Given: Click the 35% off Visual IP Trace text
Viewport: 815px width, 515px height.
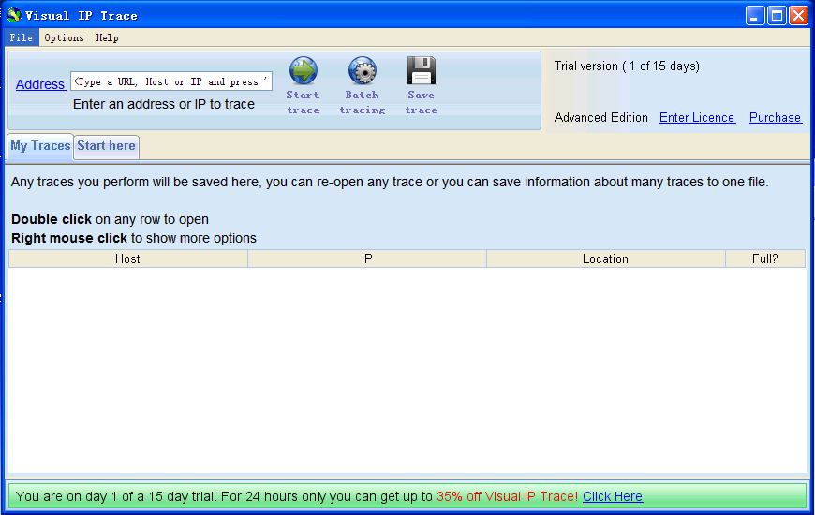Looking at the screenshot, I should 507,496.
